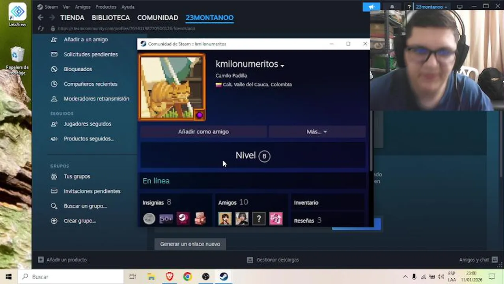The width and height of the screenshot is (504, 284).
Task: Click the profile popup vertical scrollbar
Action: pyautogui.click(x=371, y=140)
